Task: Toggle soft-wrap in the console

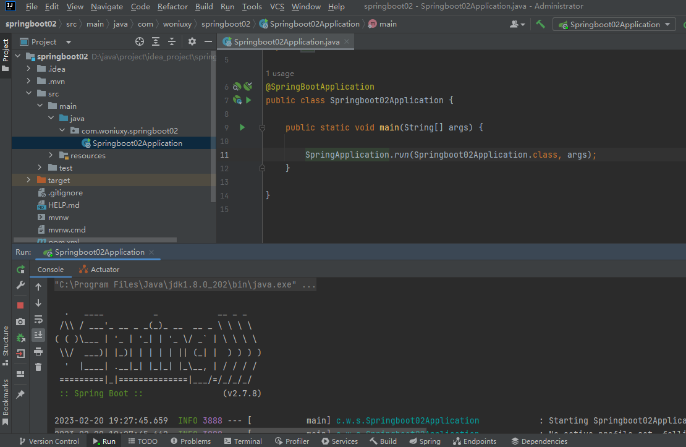Action: [38, 319]
